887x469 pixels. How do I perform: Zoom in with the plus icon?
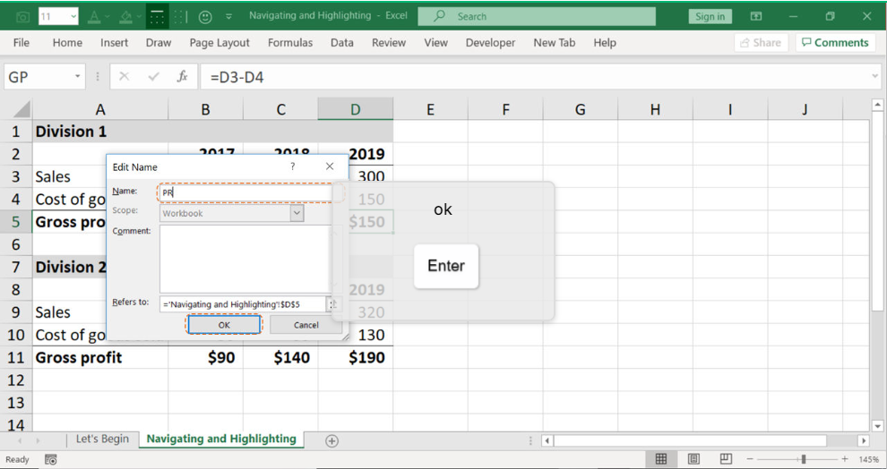(845, 459)
